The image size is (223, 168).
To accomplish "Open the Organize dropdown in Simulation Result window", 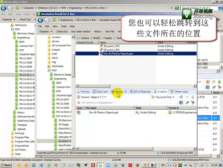I will [x=46, y=31].
